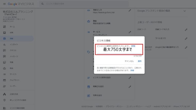
Task: Click the ウェブサイト icon in sidebar
Action: coord(4,80)
